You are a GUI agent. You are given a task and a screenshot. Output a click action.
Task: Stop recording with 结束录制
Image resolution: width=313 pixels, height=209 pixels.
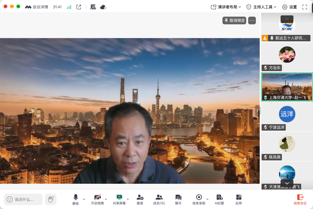[199, 200]
